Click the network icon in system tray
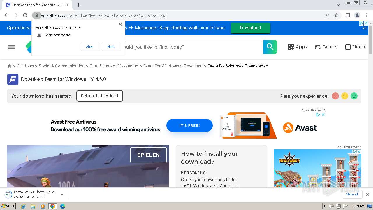 point(338,206)
